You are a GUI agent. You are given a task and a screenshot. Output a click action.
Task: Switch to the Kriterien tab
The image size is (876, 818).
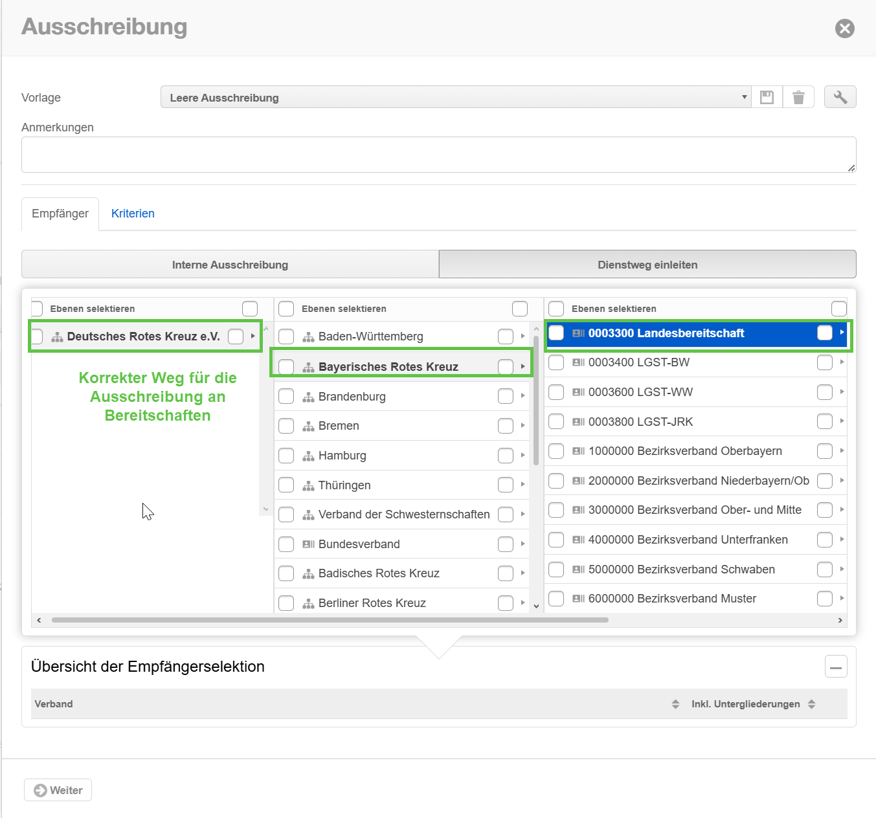133,214
